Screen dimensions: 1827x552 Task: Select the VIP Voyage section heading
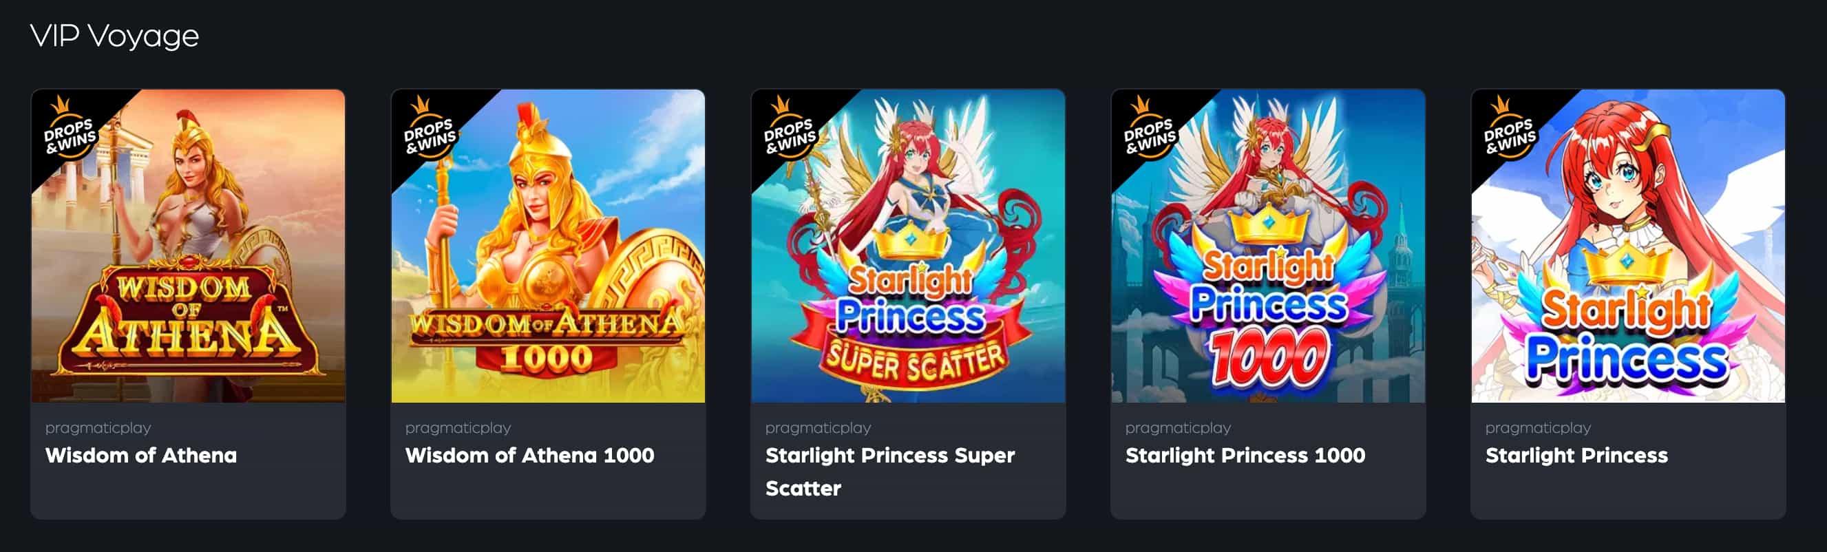point(115,36)
